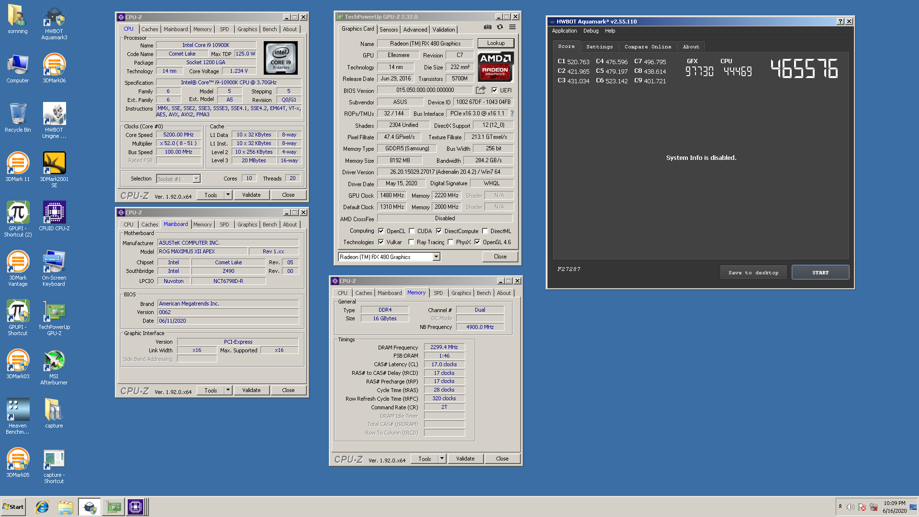This screenshot has height=517, width=919.
Task: Open 3DMark2001 SE desktop shortcut
Action: pos(54,169)
